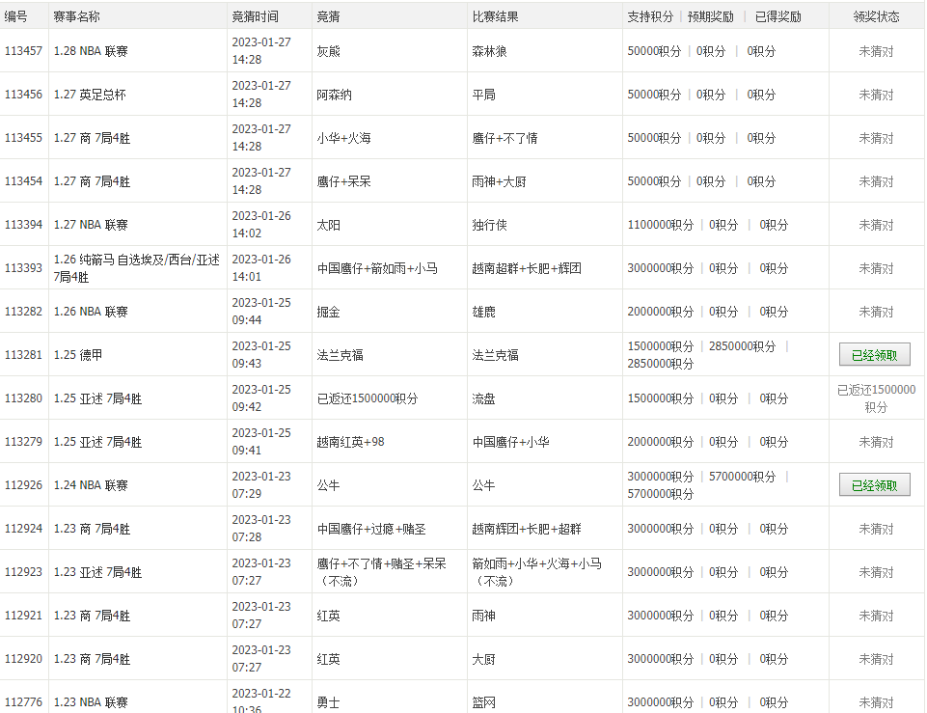Click the 支持积分 column header
Viewport: 927px width, 713px height.
(x=650, y=14)
